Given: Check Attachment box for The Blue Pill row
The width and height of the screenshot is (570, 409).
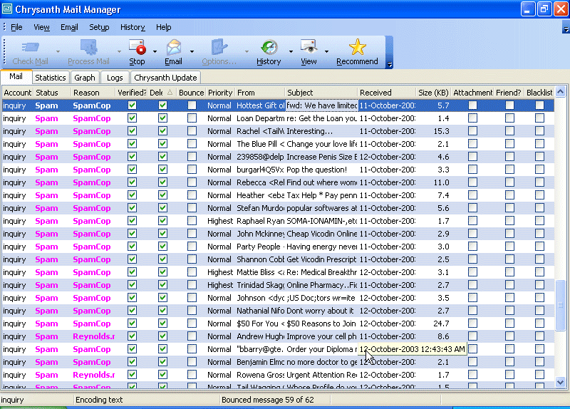Looking at the screenshot, I should click(x=472, y=144).
